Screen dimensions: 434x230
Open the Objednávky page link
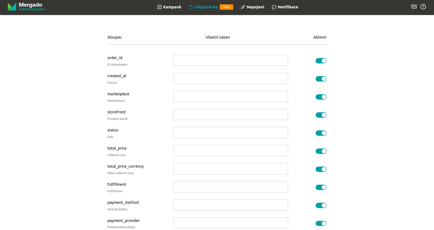pyautogui.click(x=206, y=7)
